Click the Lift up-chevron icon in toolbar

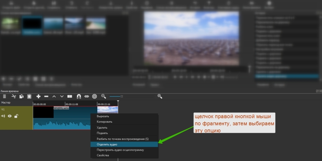pyautogui.click(x=54, y=96)
